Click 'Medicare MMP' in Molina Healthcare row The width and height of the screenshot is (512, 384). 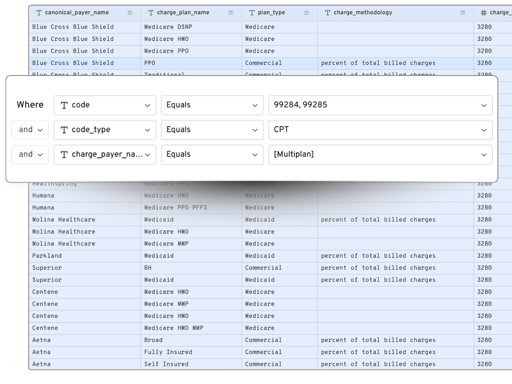(191, 244)
